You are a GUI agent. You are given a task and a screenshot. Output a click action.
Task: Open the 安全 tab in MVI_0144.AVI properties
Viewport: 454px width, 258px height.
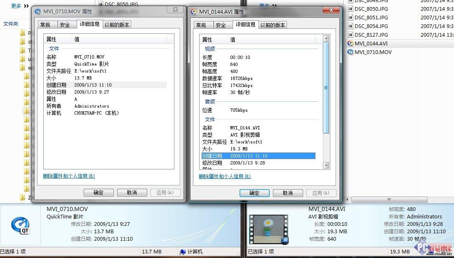pos(223,25)
